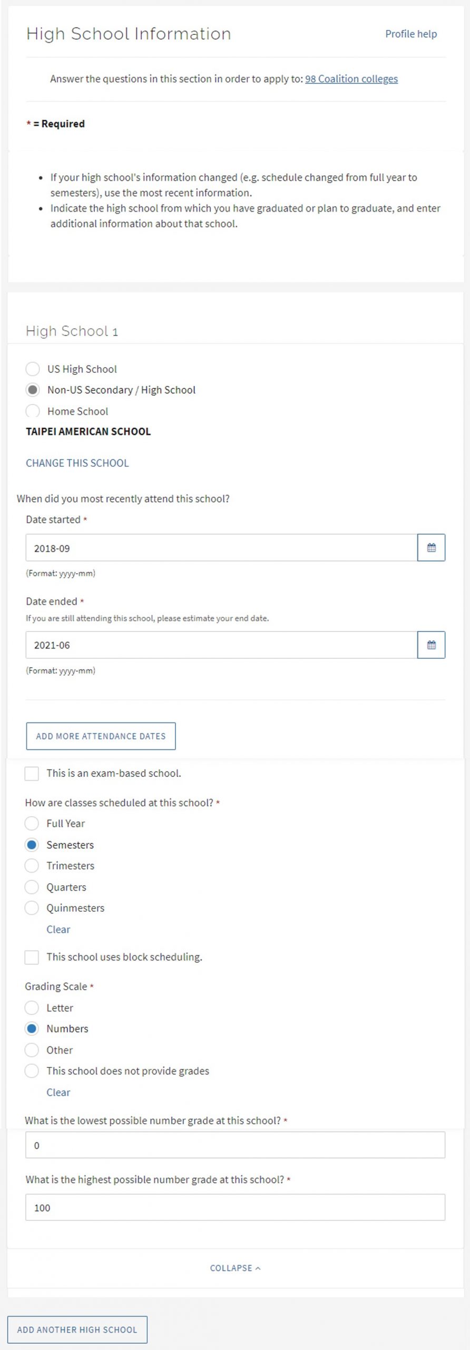This screenshot has width=470, height=1350.
Task: Enable "This school uses block scheduling"
Action: coord(32,957)
